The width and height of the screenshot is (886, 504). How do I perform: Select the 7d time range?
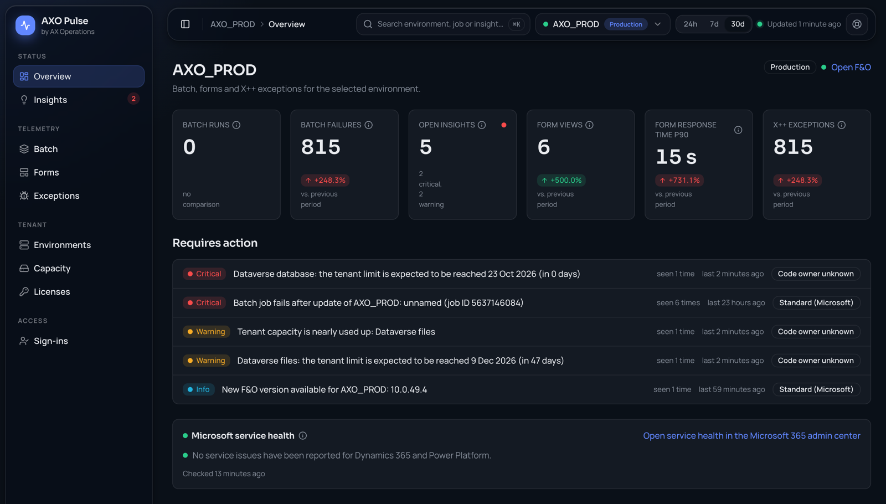click(x=714, y=24)
